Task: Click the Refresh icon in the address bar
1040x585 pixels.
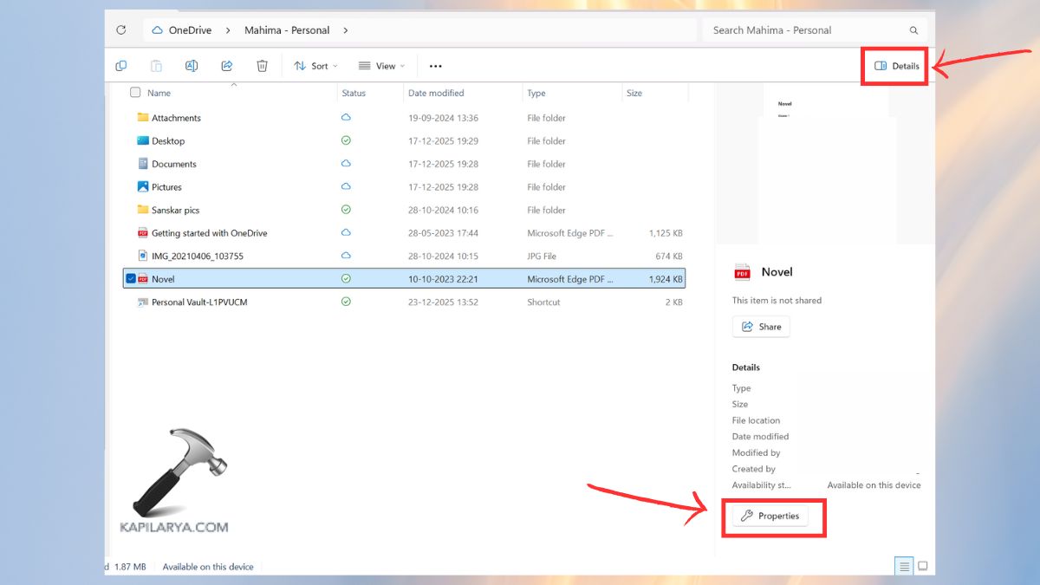Action: [x=120, y=29]
